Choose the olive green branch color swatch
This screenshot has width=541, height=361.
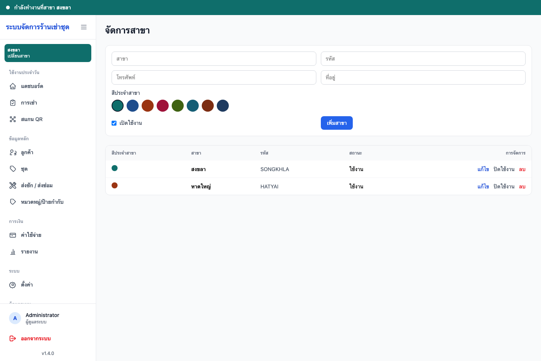(178, 106)
